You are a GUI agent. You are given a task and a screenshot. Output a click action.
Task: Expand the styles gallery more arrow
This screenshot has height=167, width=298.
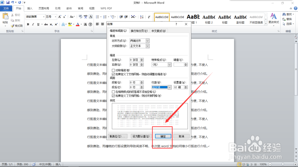(266, 23)
